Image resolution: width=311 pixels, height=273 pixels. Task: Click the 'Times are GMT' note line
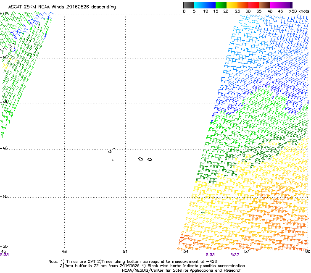133,262
